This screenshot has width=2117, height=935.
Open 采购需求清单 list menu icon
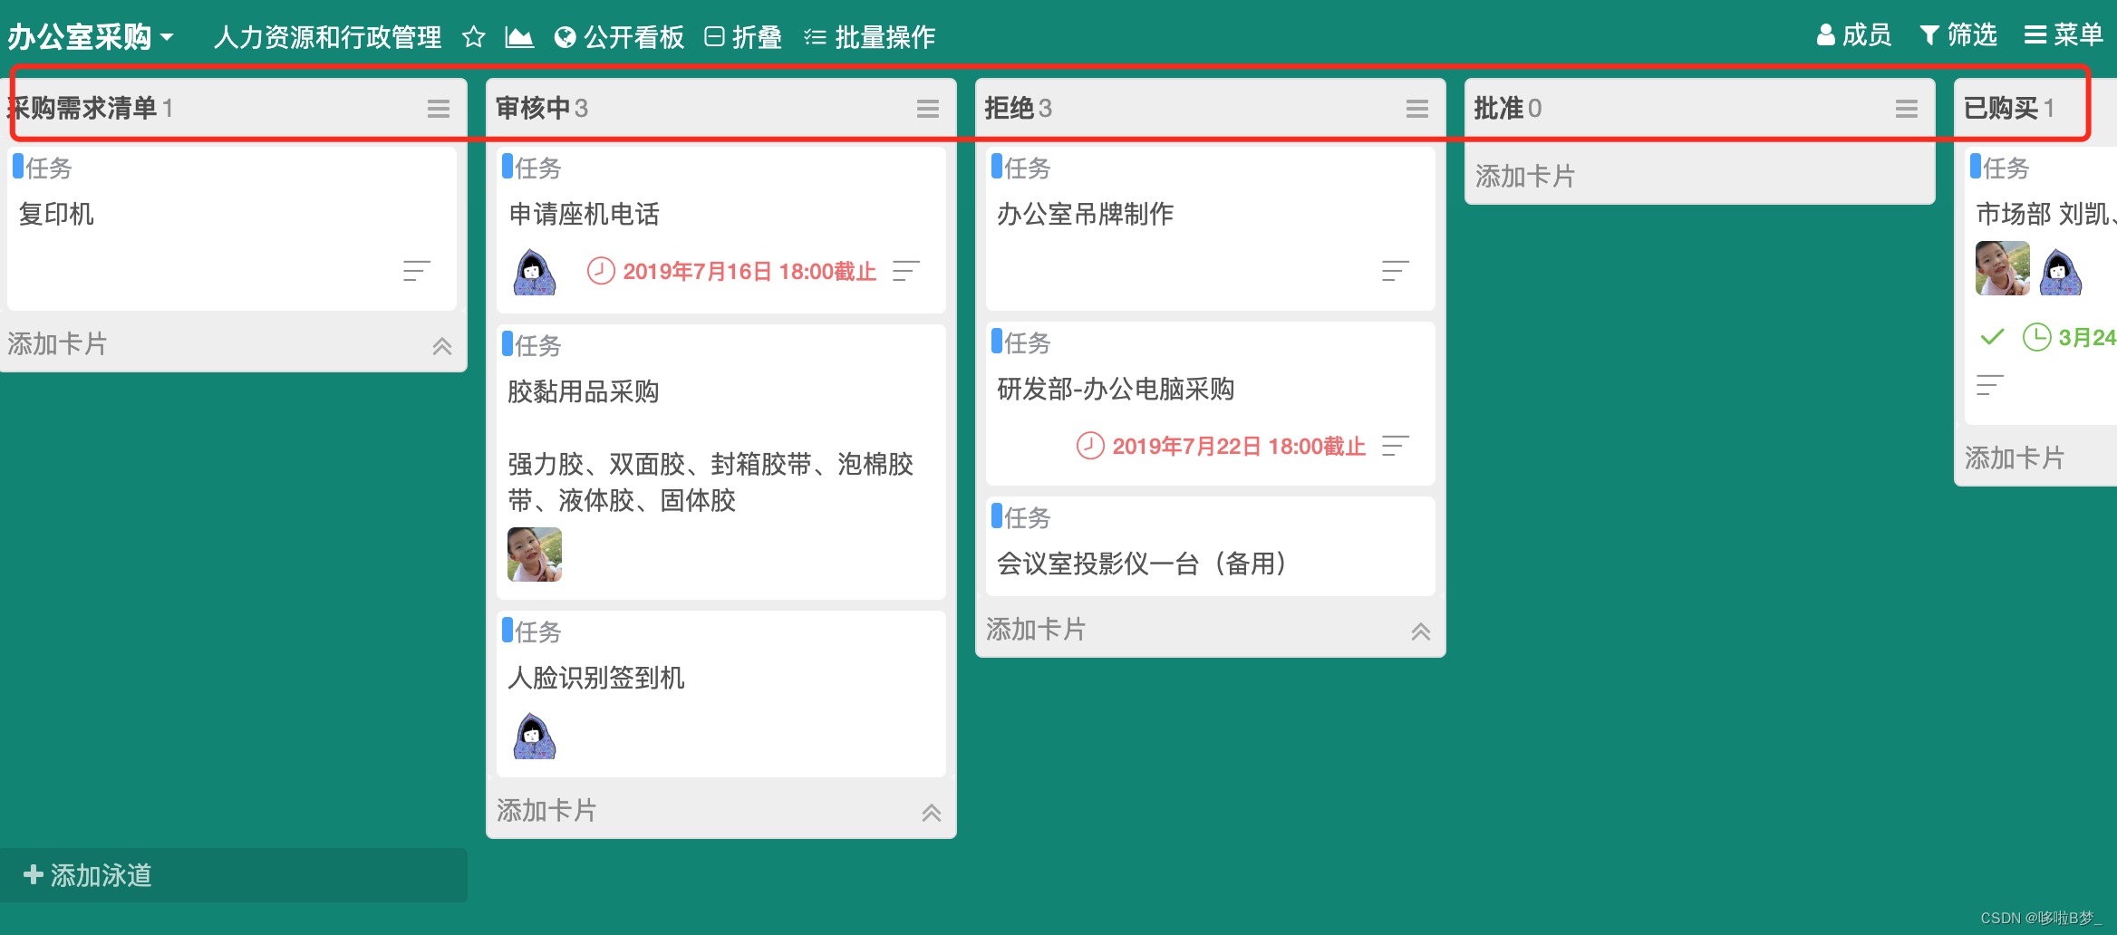[x=439, y=109]
